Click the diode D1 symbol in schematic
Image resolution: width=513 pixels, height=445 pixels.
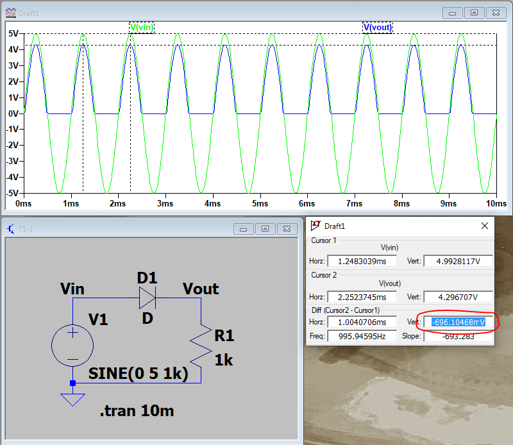[147, 298]
